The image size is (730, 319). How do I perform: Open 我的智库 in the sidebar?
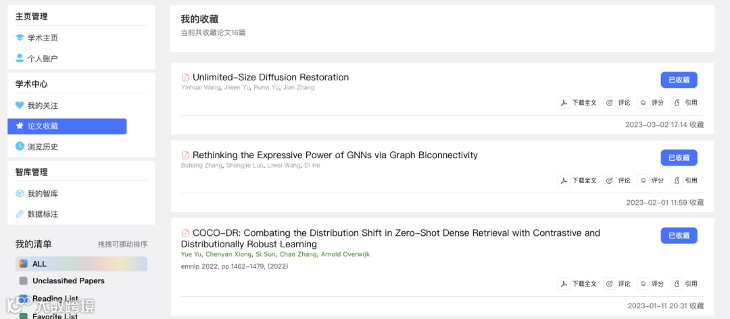(42, 194)
